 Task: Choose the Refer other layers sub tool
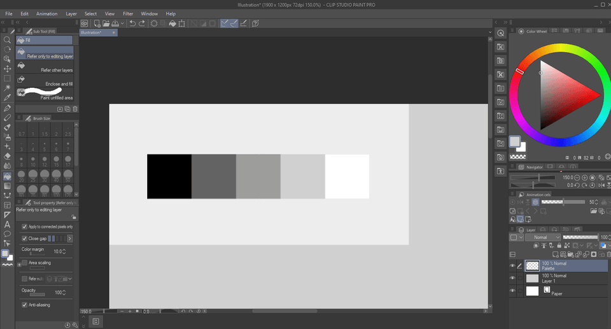tap(45, 67)
